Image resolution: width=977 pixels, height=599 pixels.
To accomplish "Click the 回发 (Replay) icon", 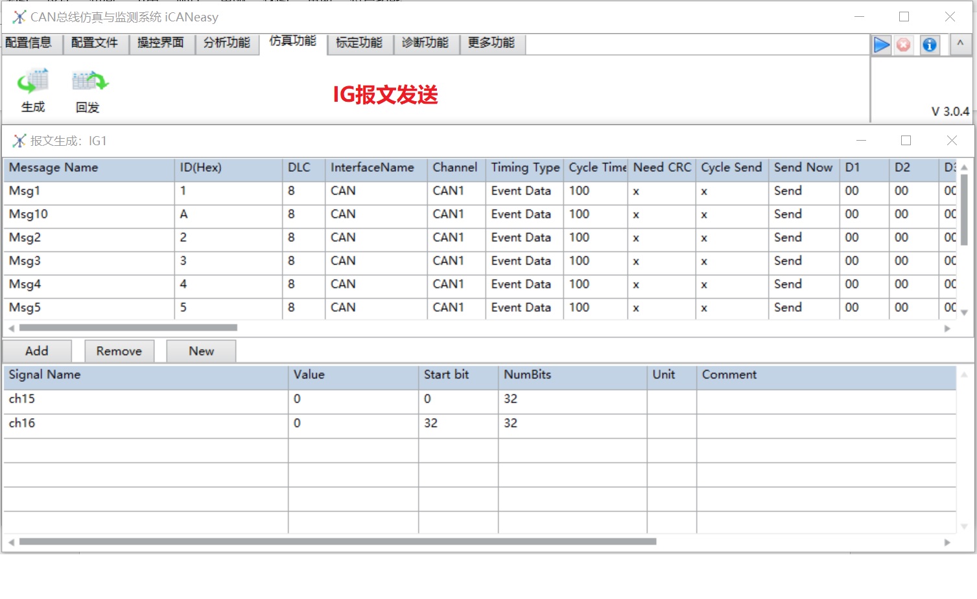I will point(89,82).
